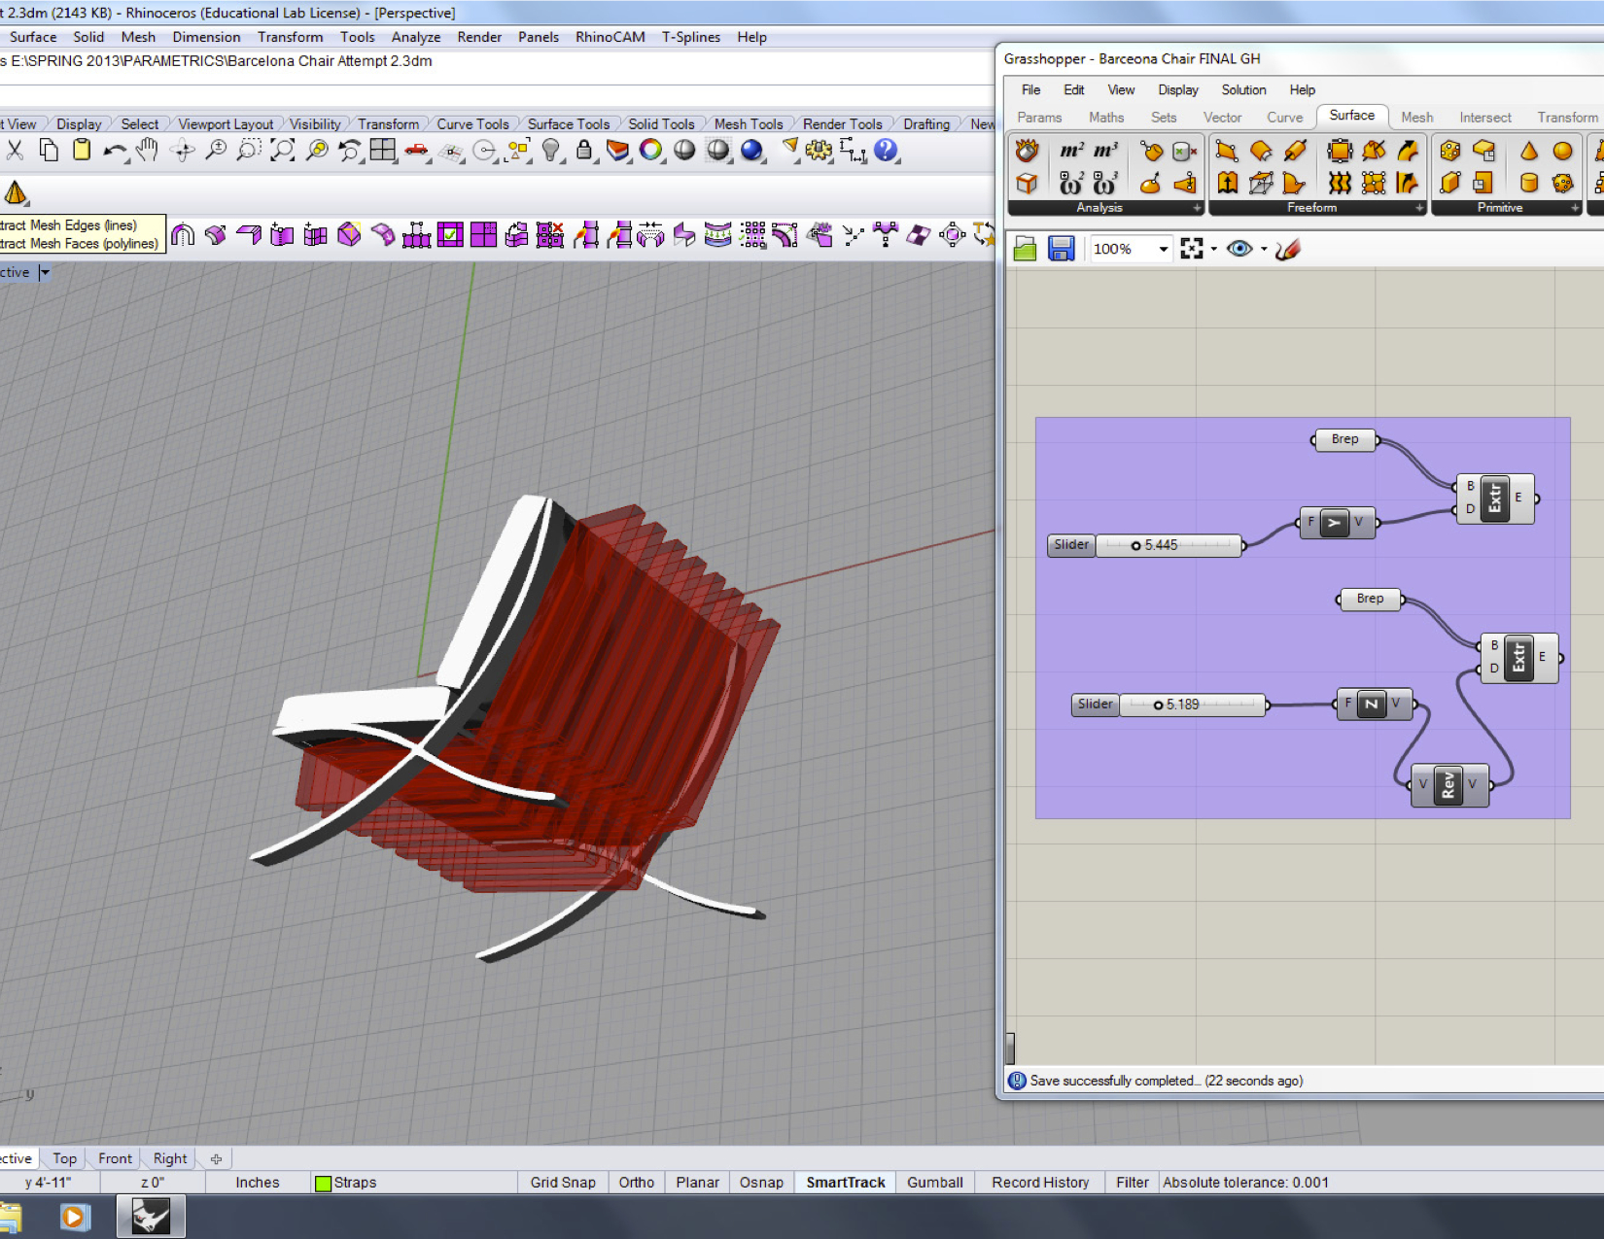Select the Cone primitive component
1605x1239 pixels.
point(1528,151)
